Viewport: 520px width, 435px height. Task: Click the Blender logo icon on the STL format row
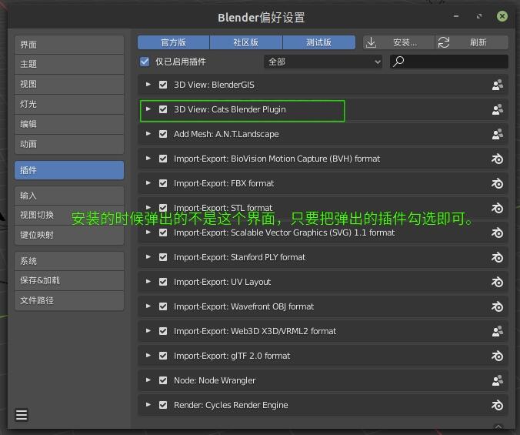pos(497,208)
